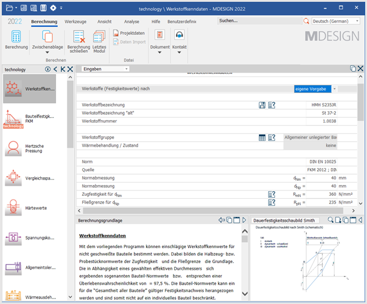Click the vertical scrollbar of input form
The image size is (367, 304).
(360, 102)
